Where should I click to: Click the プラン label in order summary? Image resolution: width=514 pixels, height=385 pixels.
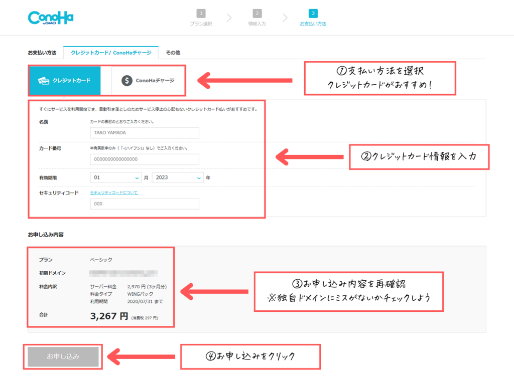[46, 260]
